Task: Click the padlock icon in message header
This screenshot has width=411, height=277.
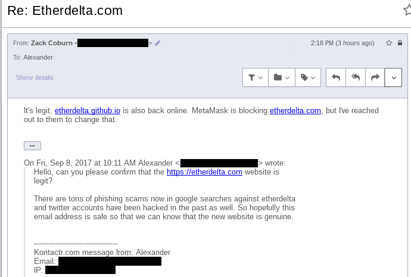Action: 399,43
